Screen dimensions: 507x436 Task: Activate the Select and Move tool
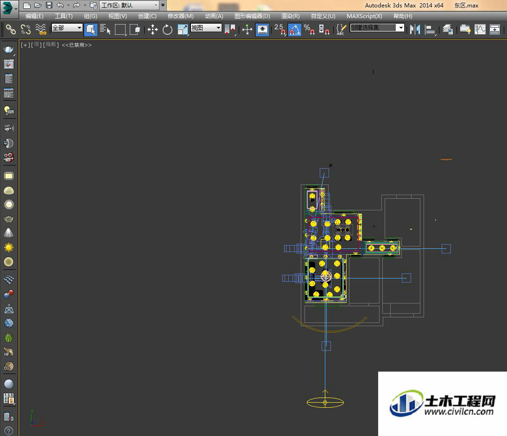tap(152, 29)
